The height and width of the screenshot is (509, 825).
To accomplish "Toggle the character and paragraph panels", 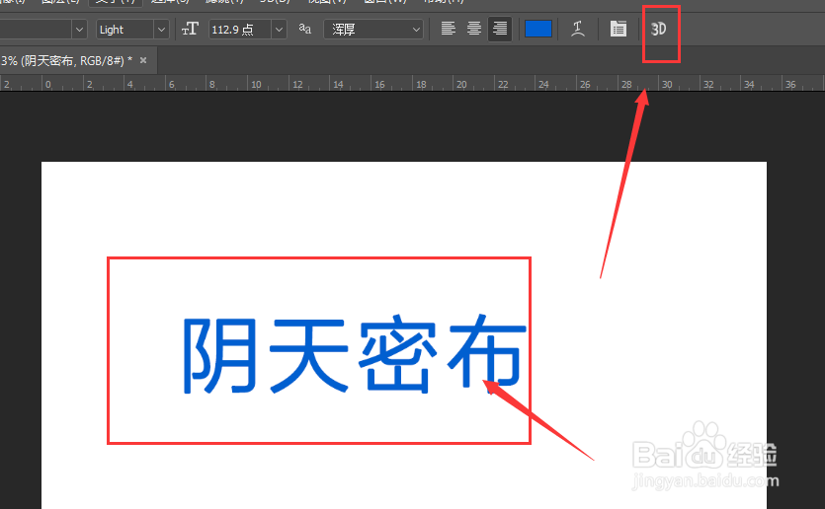I will 619,29.
